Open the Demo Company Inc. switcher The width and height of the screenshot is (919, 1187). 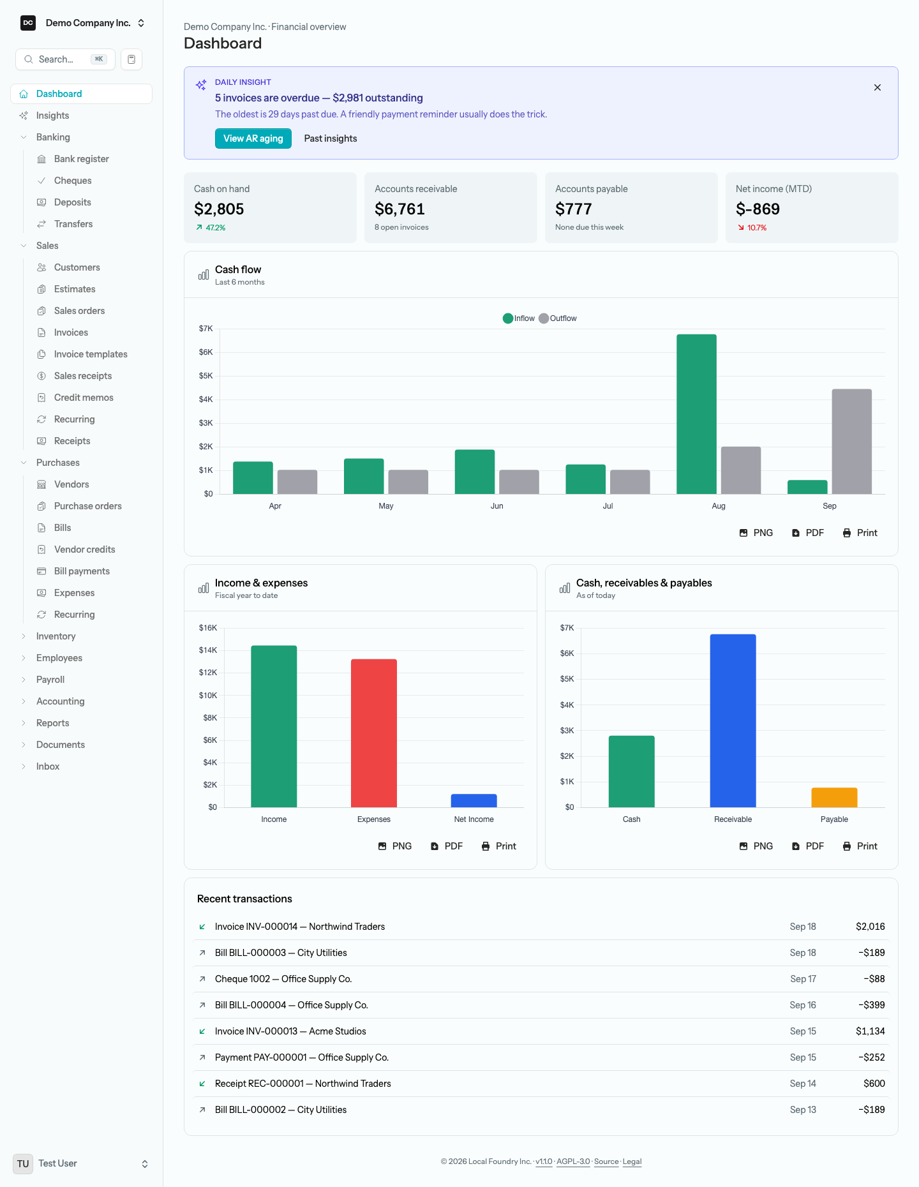coord(82,23)
